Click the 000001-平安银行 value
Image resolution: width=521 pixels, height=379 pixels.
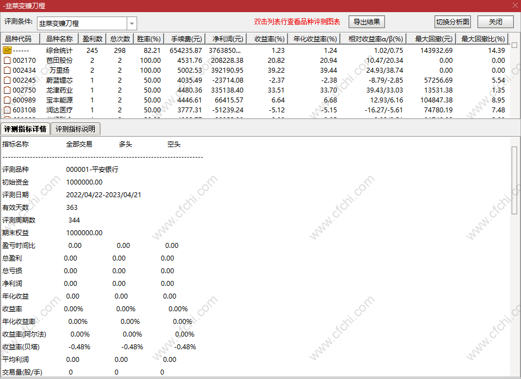pos(93,169)
